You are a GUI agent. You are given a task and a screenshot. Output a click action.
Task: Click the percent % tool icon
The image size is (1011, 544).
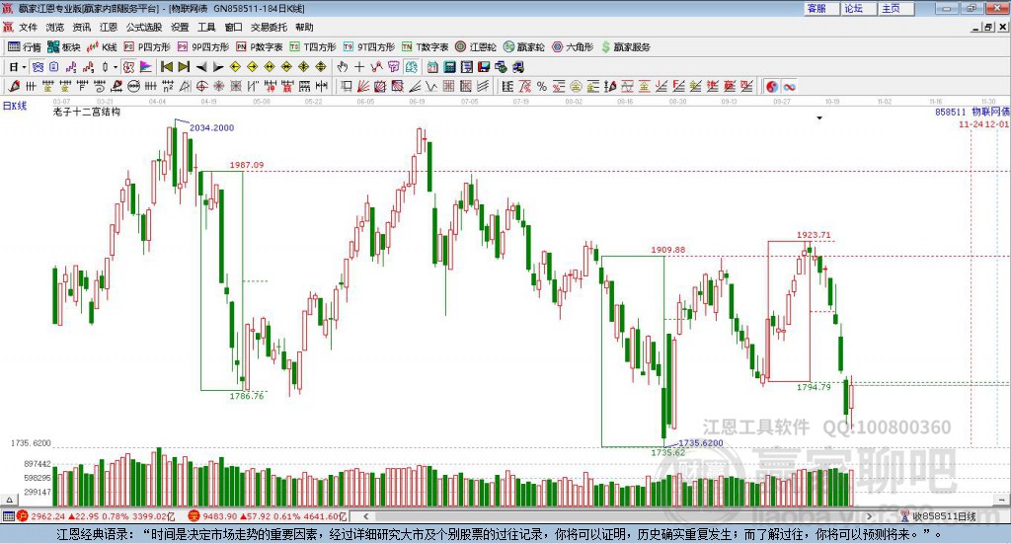pyautogui.click(x=542, y=86)
